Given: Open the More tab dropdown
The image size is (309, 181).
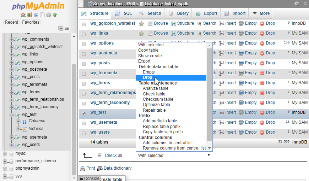Looking at the screenshot, I should point(261,13).
